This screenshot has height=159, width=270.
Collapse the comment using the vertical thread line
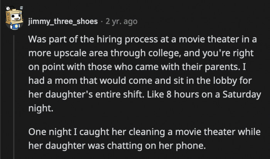pyautogui.click(x=14, y=96)
